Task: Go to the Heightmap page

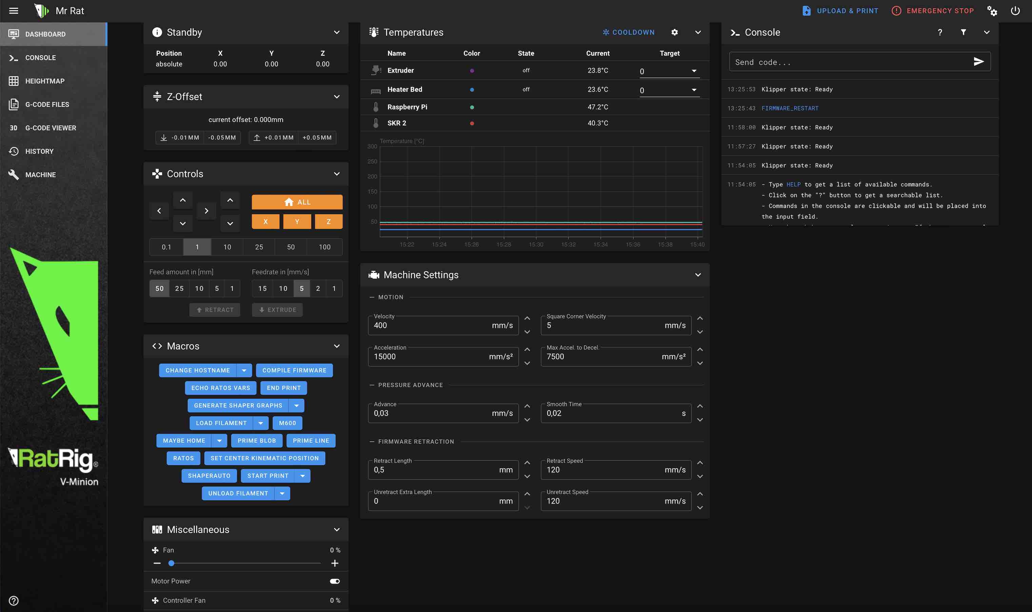Action: [x=44, y=81]
